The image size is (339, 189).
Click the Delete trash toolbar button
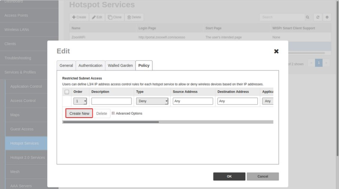[134, 17]
